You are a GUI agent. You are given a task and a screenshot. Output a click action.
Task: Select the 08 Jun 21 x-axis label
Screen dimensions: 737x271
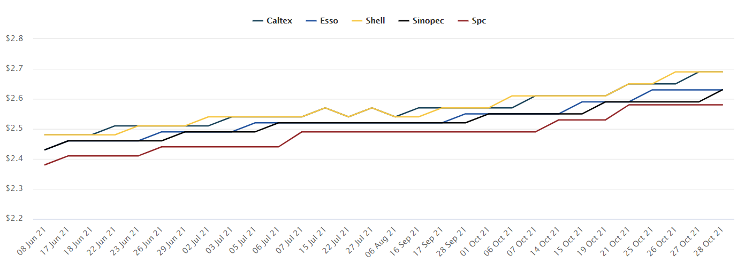[x=32, y=240]
